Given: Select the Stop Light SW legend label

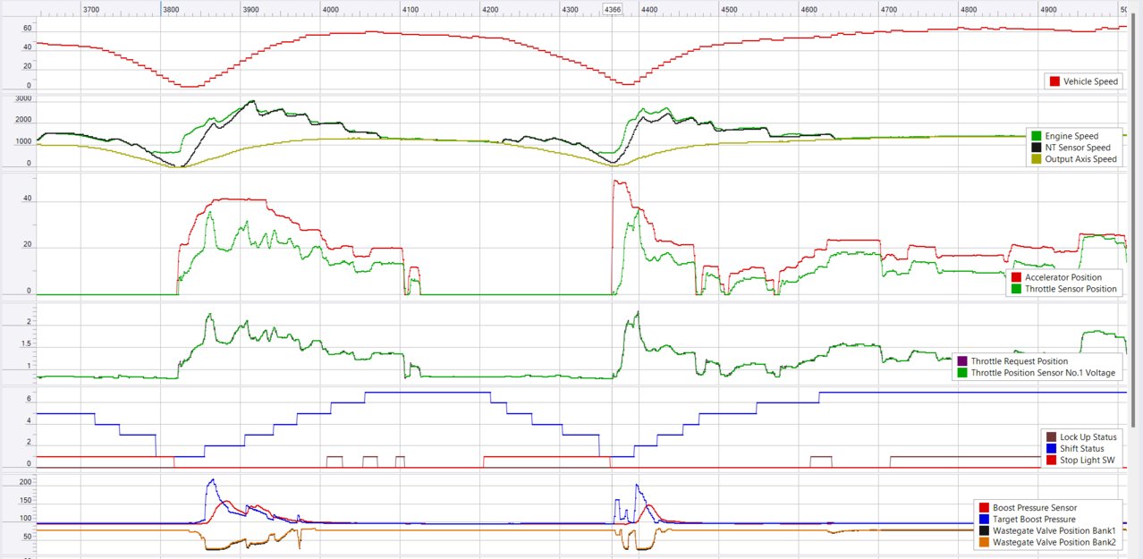Looking at the screenshot, I should (x=1088, y=460).
